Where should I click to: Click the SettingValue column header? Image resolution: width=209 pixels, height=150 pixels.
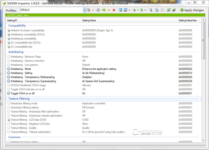tap(129, 20)
